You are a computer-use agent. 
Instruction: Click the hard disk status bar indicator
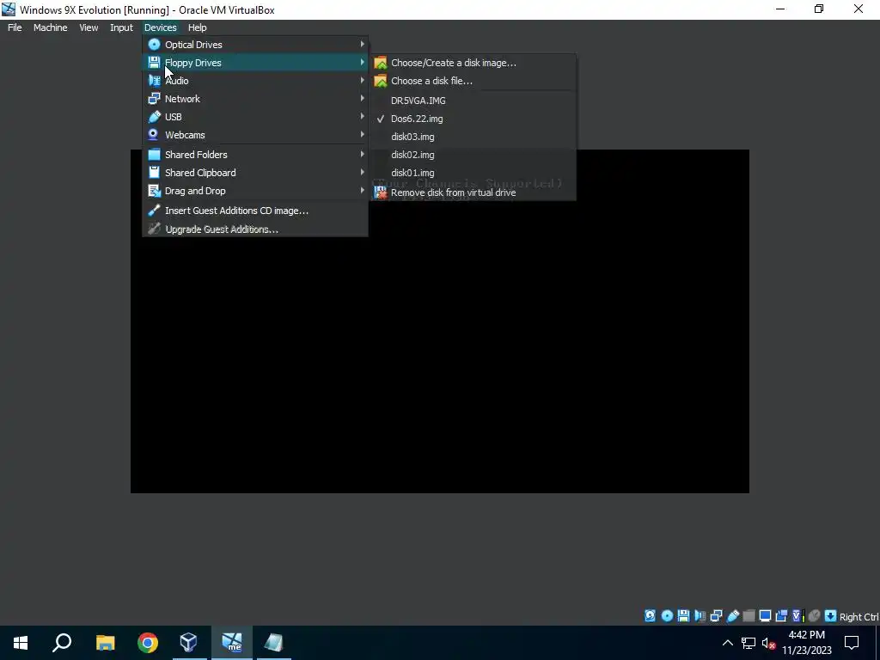(x=650, y=615)
